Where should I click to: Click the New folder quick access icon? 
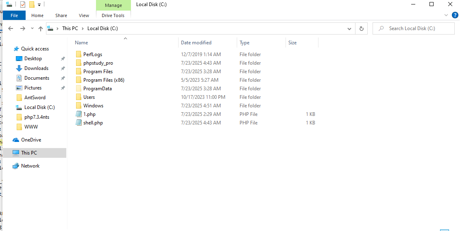click(32, 4)
